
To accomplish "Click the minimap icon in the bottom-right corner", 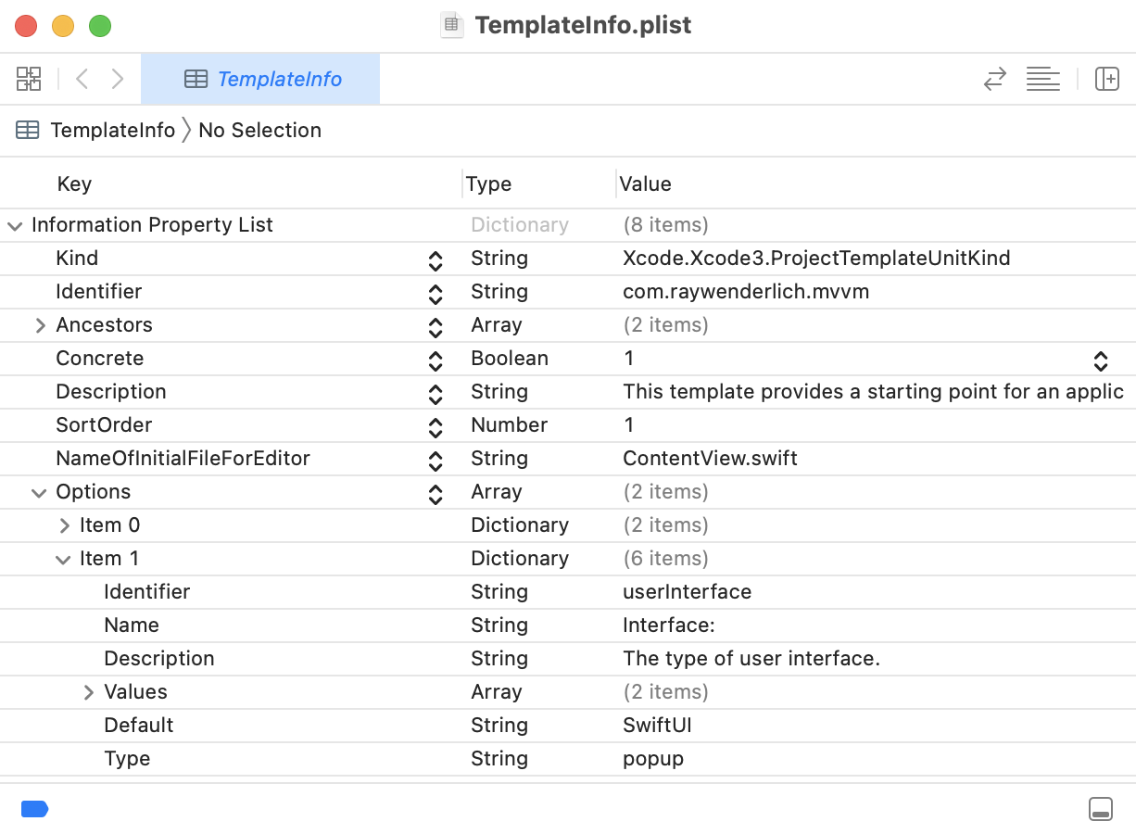I will pyautogui.click(x=1101, y=809).
